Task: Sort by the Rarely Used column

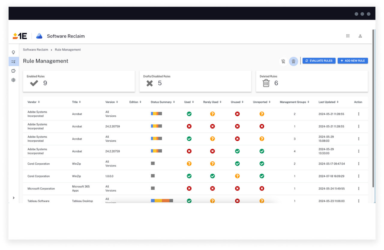Action: [212, 102]
